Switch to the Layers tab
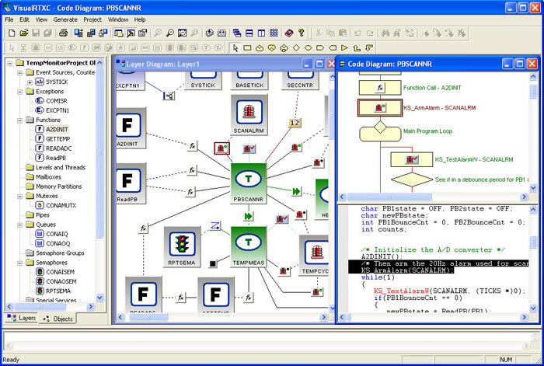The image size is (544, 366). pyautogui.click(x=22, y=318)
